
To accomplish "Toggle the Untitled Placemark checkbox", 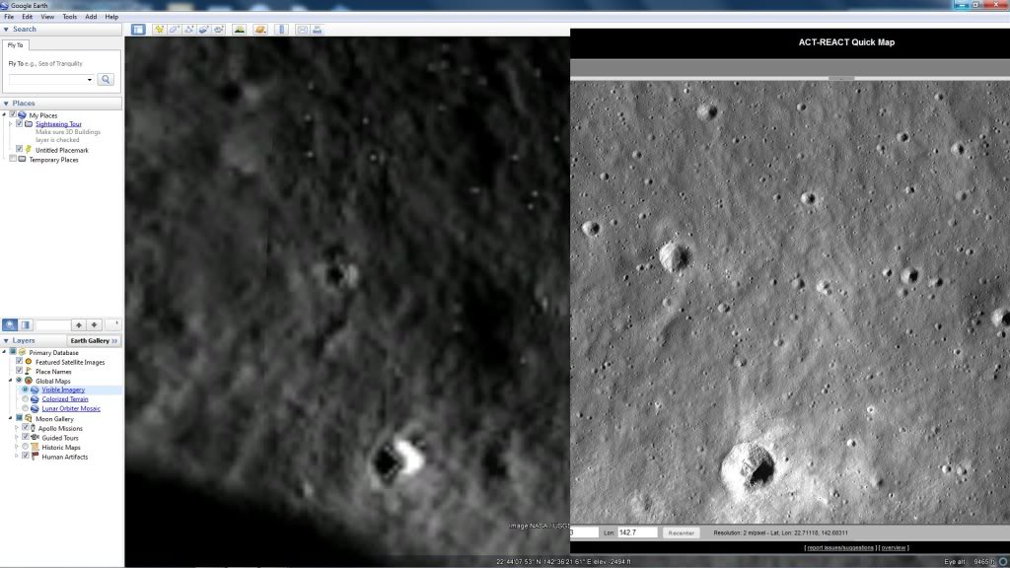I will pyautogui.click(x=20, y=150).
